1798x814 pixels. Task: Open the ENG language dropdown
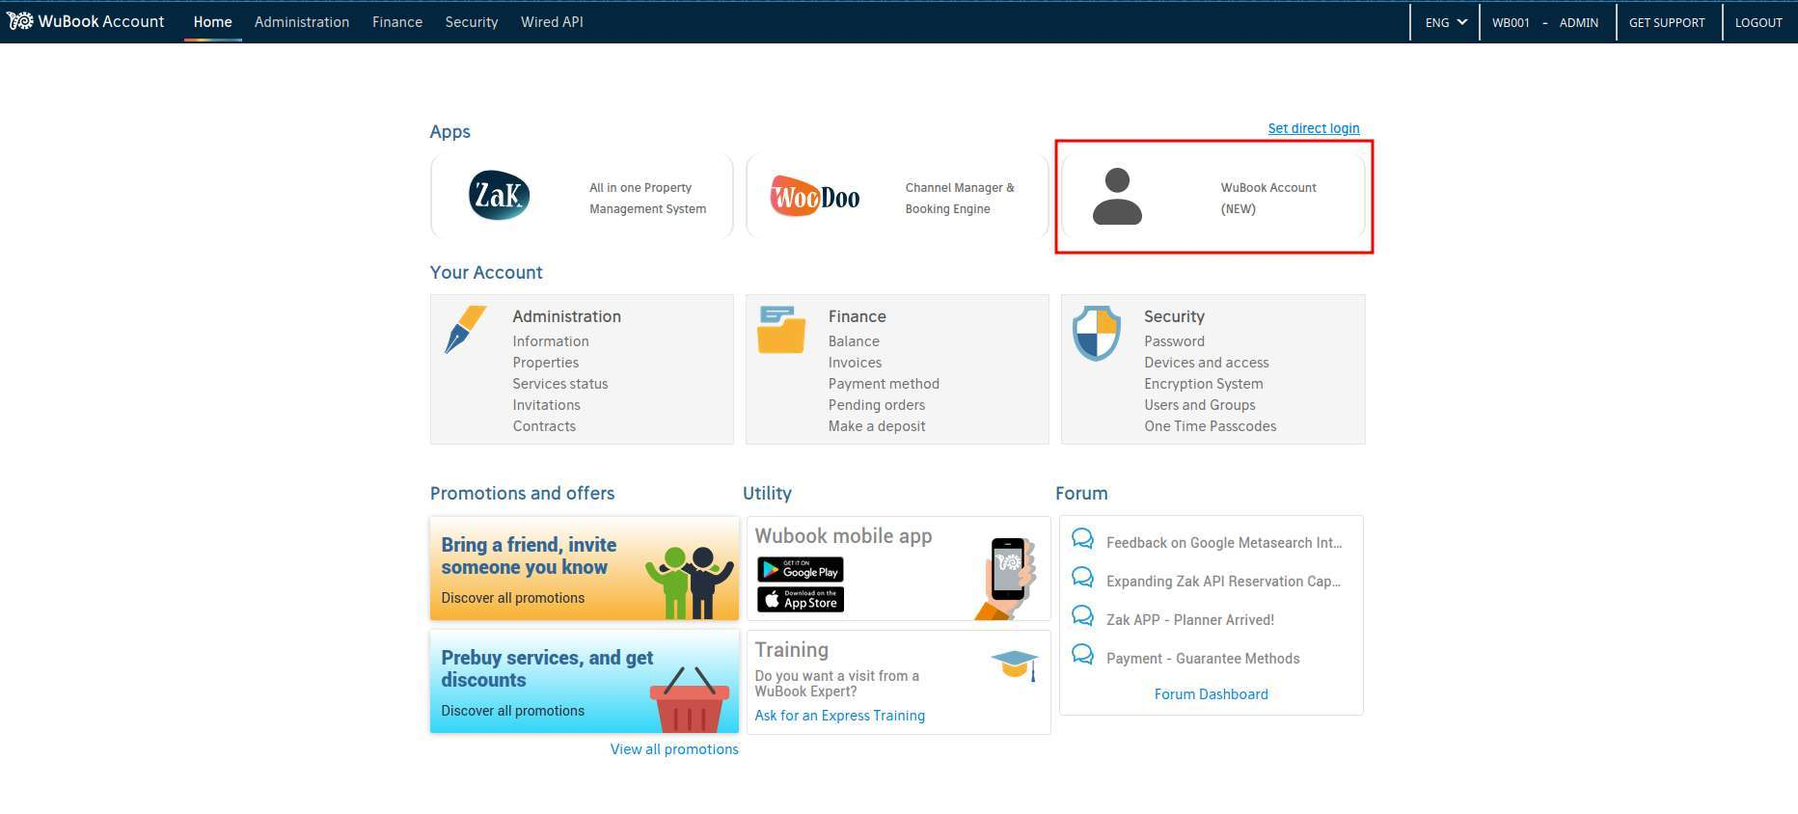click(1445, 22)
